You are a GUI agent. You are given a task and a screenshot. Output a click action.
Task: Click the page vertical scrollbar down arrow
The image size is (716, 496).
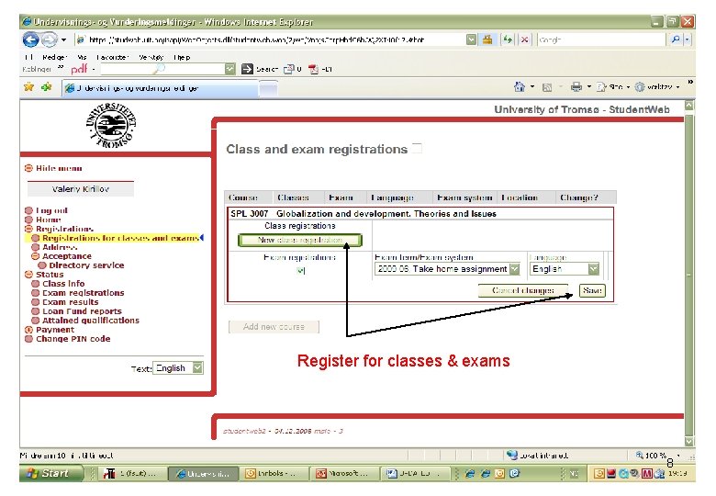tap(689, 441)
